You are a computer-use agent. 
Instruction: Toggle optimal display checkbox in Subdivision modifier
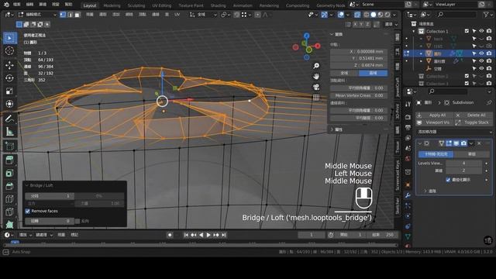click(448, 180)
